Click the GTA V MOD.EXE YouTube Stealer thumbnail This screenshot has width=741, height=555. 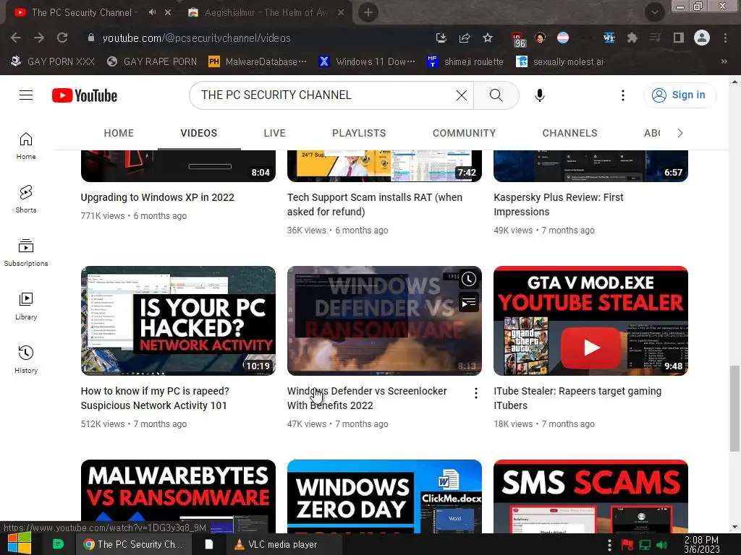click(590, 321)
